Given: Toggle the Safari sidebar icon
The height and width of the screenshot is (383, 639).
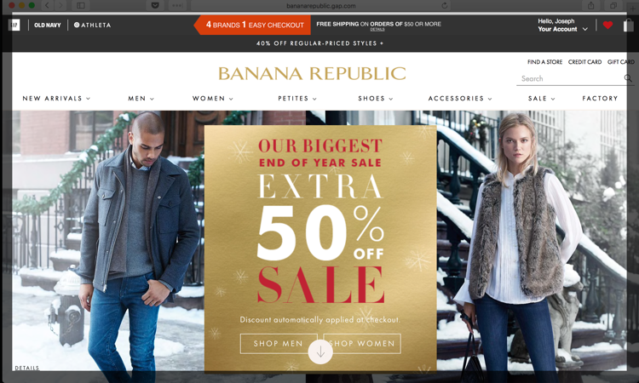Looking at the screenshot, I should click(x=81, y=6).
